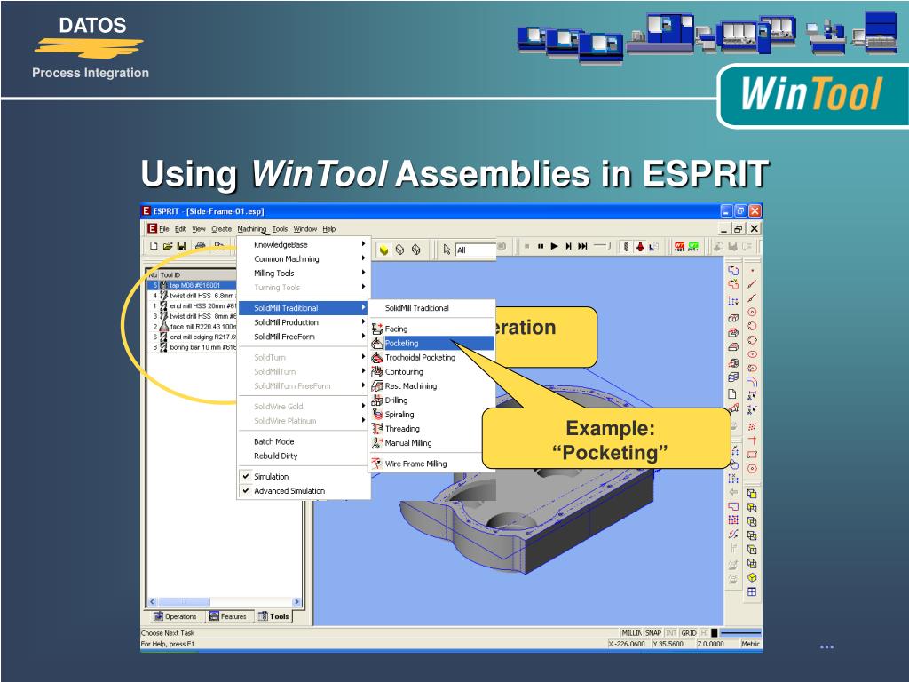The height and width of the screenshot is (682, 909).
Task: Open the Window menu
Action: (305, 229)
